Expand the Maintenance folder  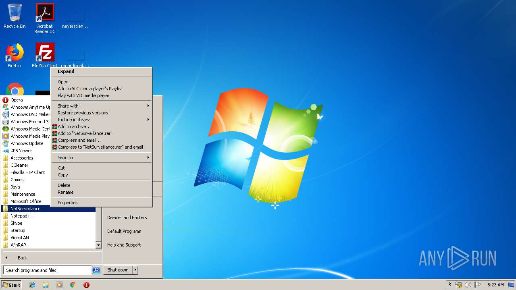[x=26, y=194]
